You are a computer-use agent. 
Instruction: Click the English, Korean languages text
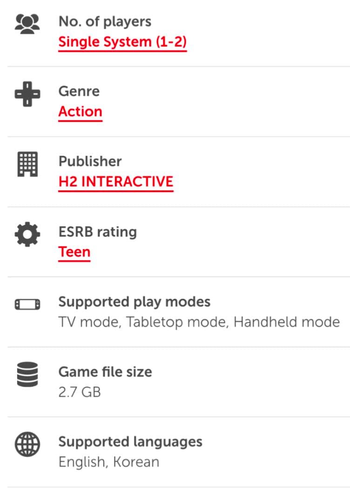click(108, 462)
